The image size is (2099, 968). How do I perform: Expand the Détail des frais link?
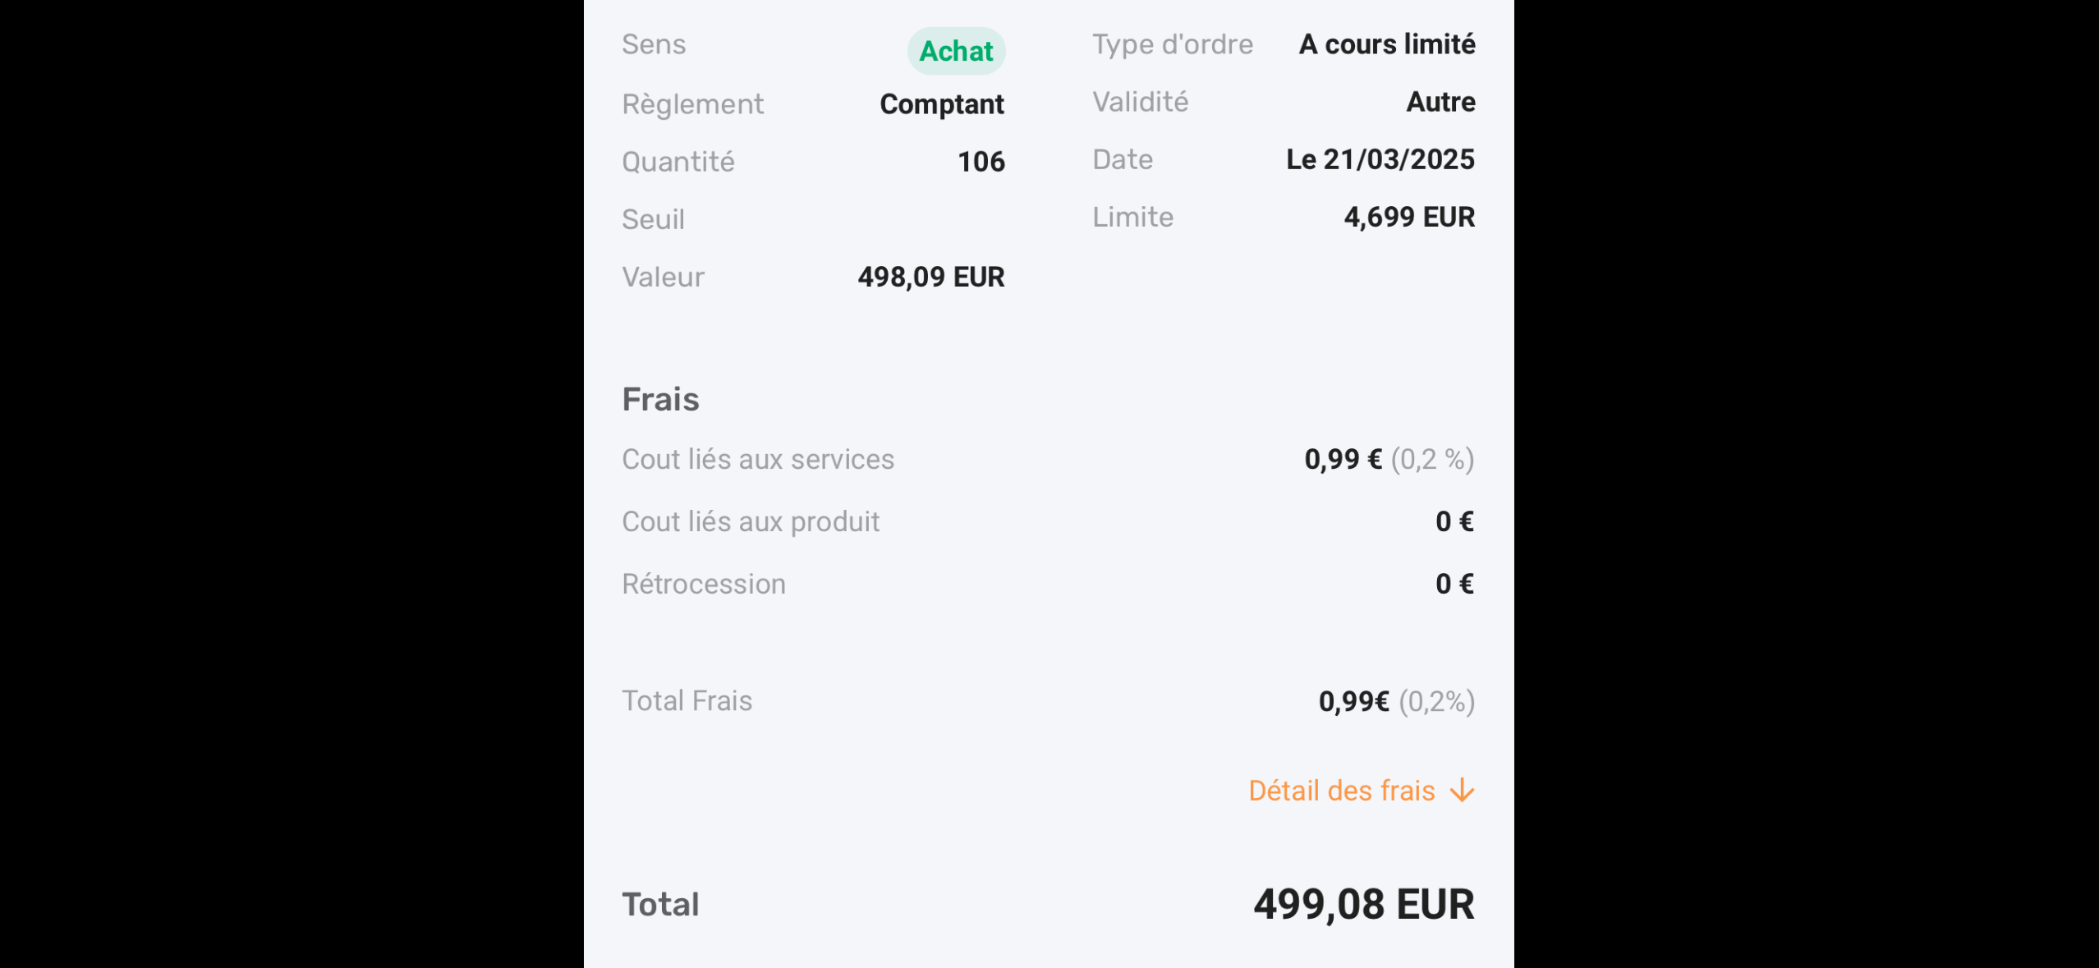pos(1361,791)
